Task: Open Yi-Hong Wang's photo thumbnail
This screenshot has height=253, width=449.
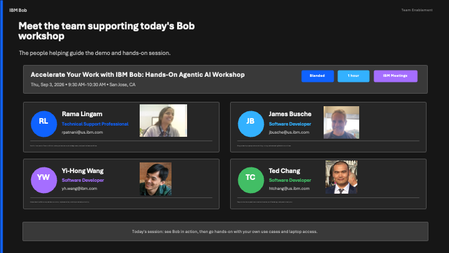Action: click(x=155, y=179)
